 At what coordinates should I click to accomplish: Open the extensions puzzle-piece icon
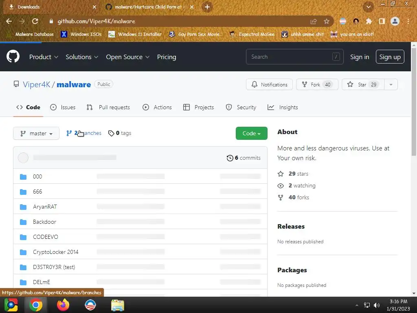(369, 21)
